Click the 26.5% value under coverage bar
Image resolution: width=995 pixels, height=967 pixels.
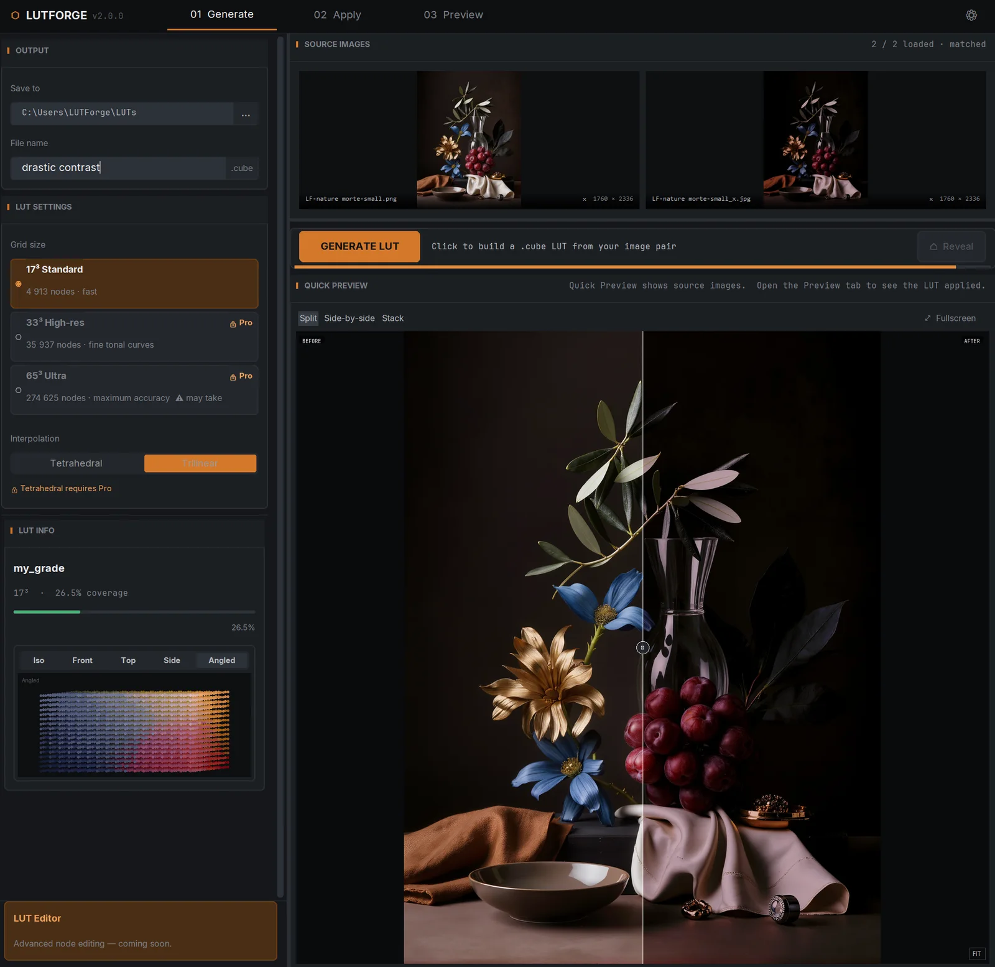click(x=243, y=627)
